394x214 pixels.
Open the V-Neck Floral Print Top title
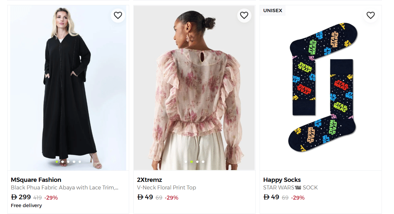[x=166, y=188]
